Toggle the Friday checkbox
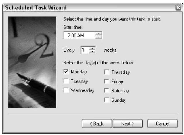Image resolution: width=184 pixels, height=135 pixels. (x=107, y=81)
